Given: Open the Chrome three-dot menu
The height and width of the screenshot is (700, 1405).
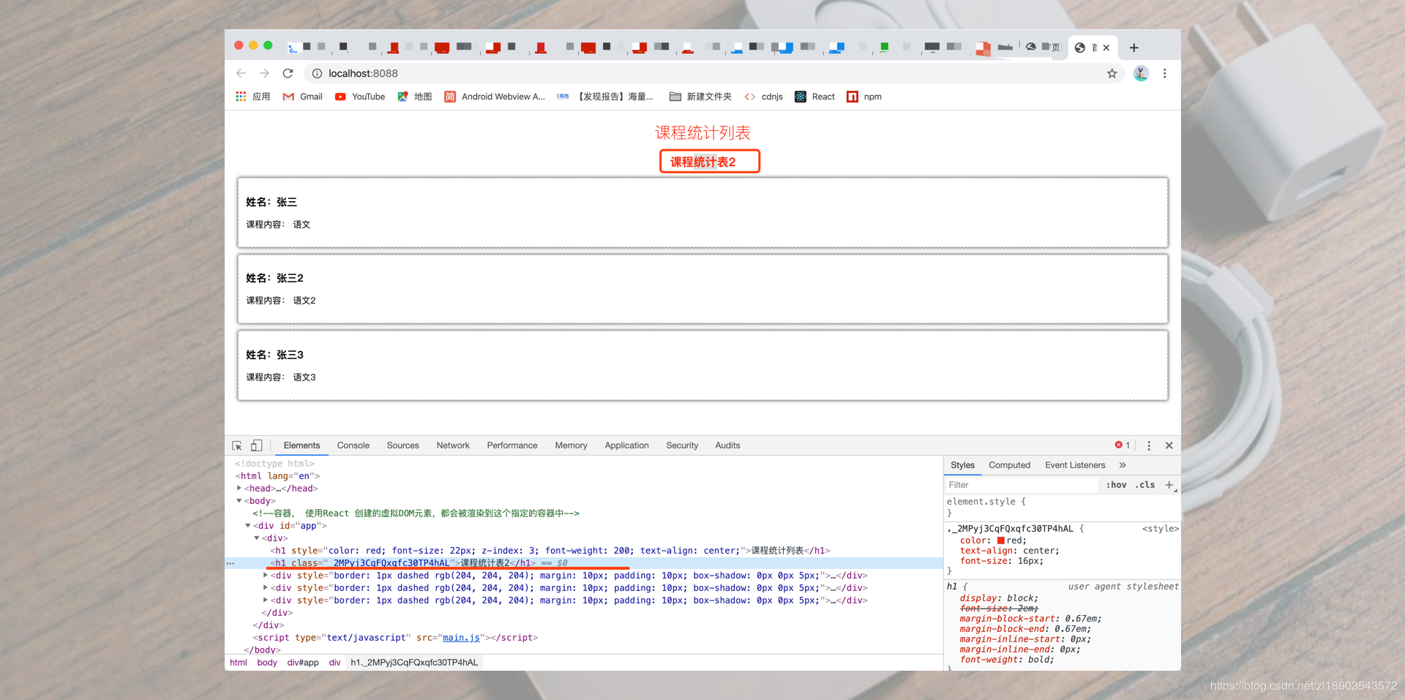Looking at the screenshot, I should click(1164, 73).
